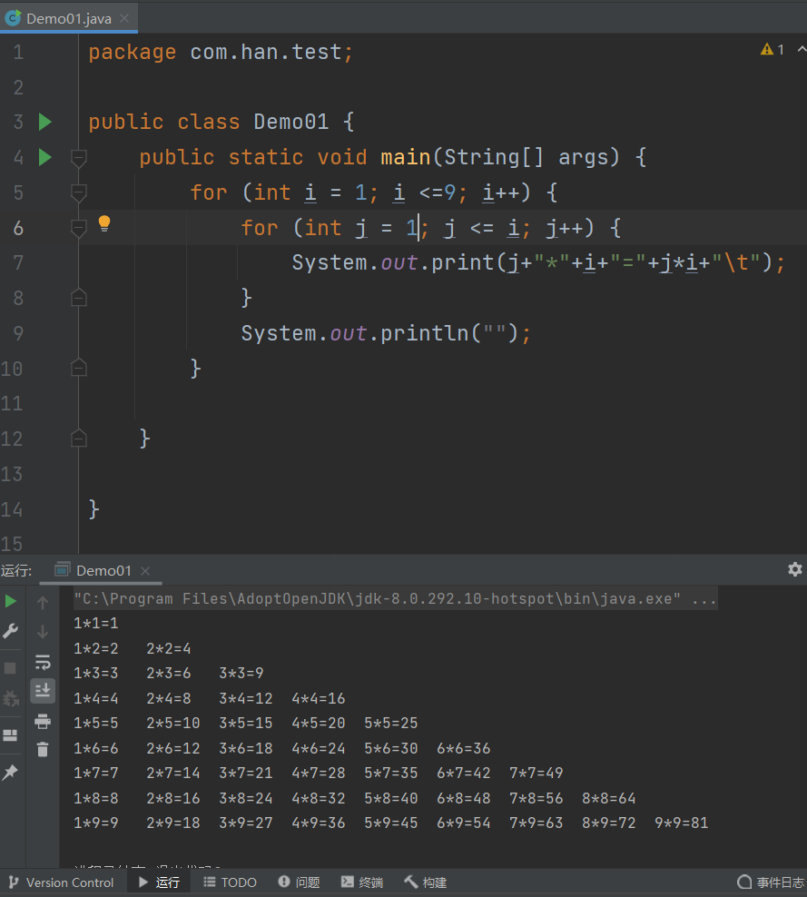Viewport: 807px width, 897px height.
Task: Open the 问题 problems tool window
Action: [300, 882]
